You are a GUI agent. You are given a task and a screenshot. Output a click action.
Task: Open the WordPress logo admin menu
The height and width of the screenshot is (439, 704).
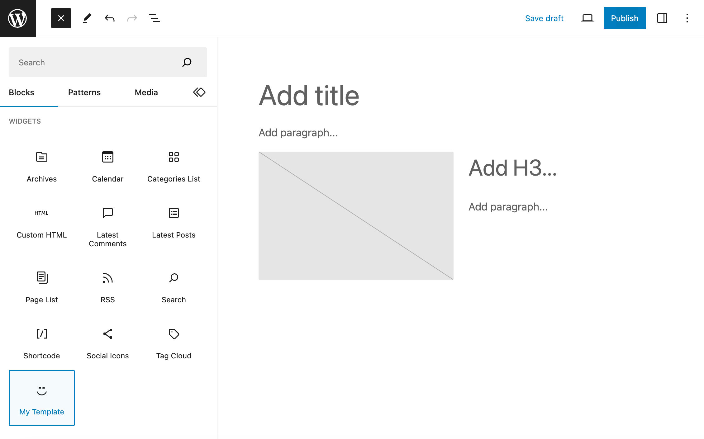18,18
